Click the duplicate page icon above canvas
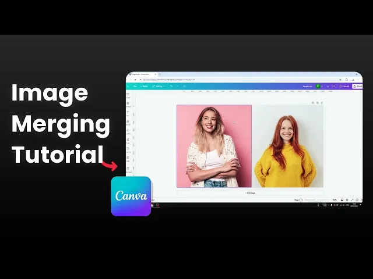Image resolution: width=373 pixels, height=279 pixels. (x=317, y=103)
